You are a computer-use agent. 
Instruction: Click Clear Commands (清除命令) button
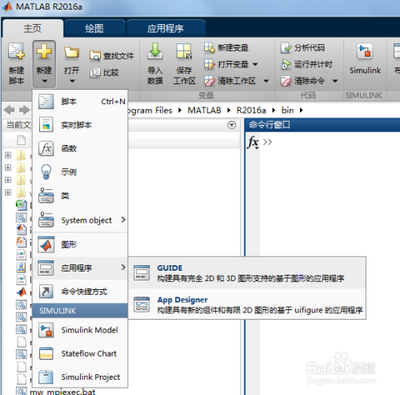pyautogui.click(x=303, y=81)
